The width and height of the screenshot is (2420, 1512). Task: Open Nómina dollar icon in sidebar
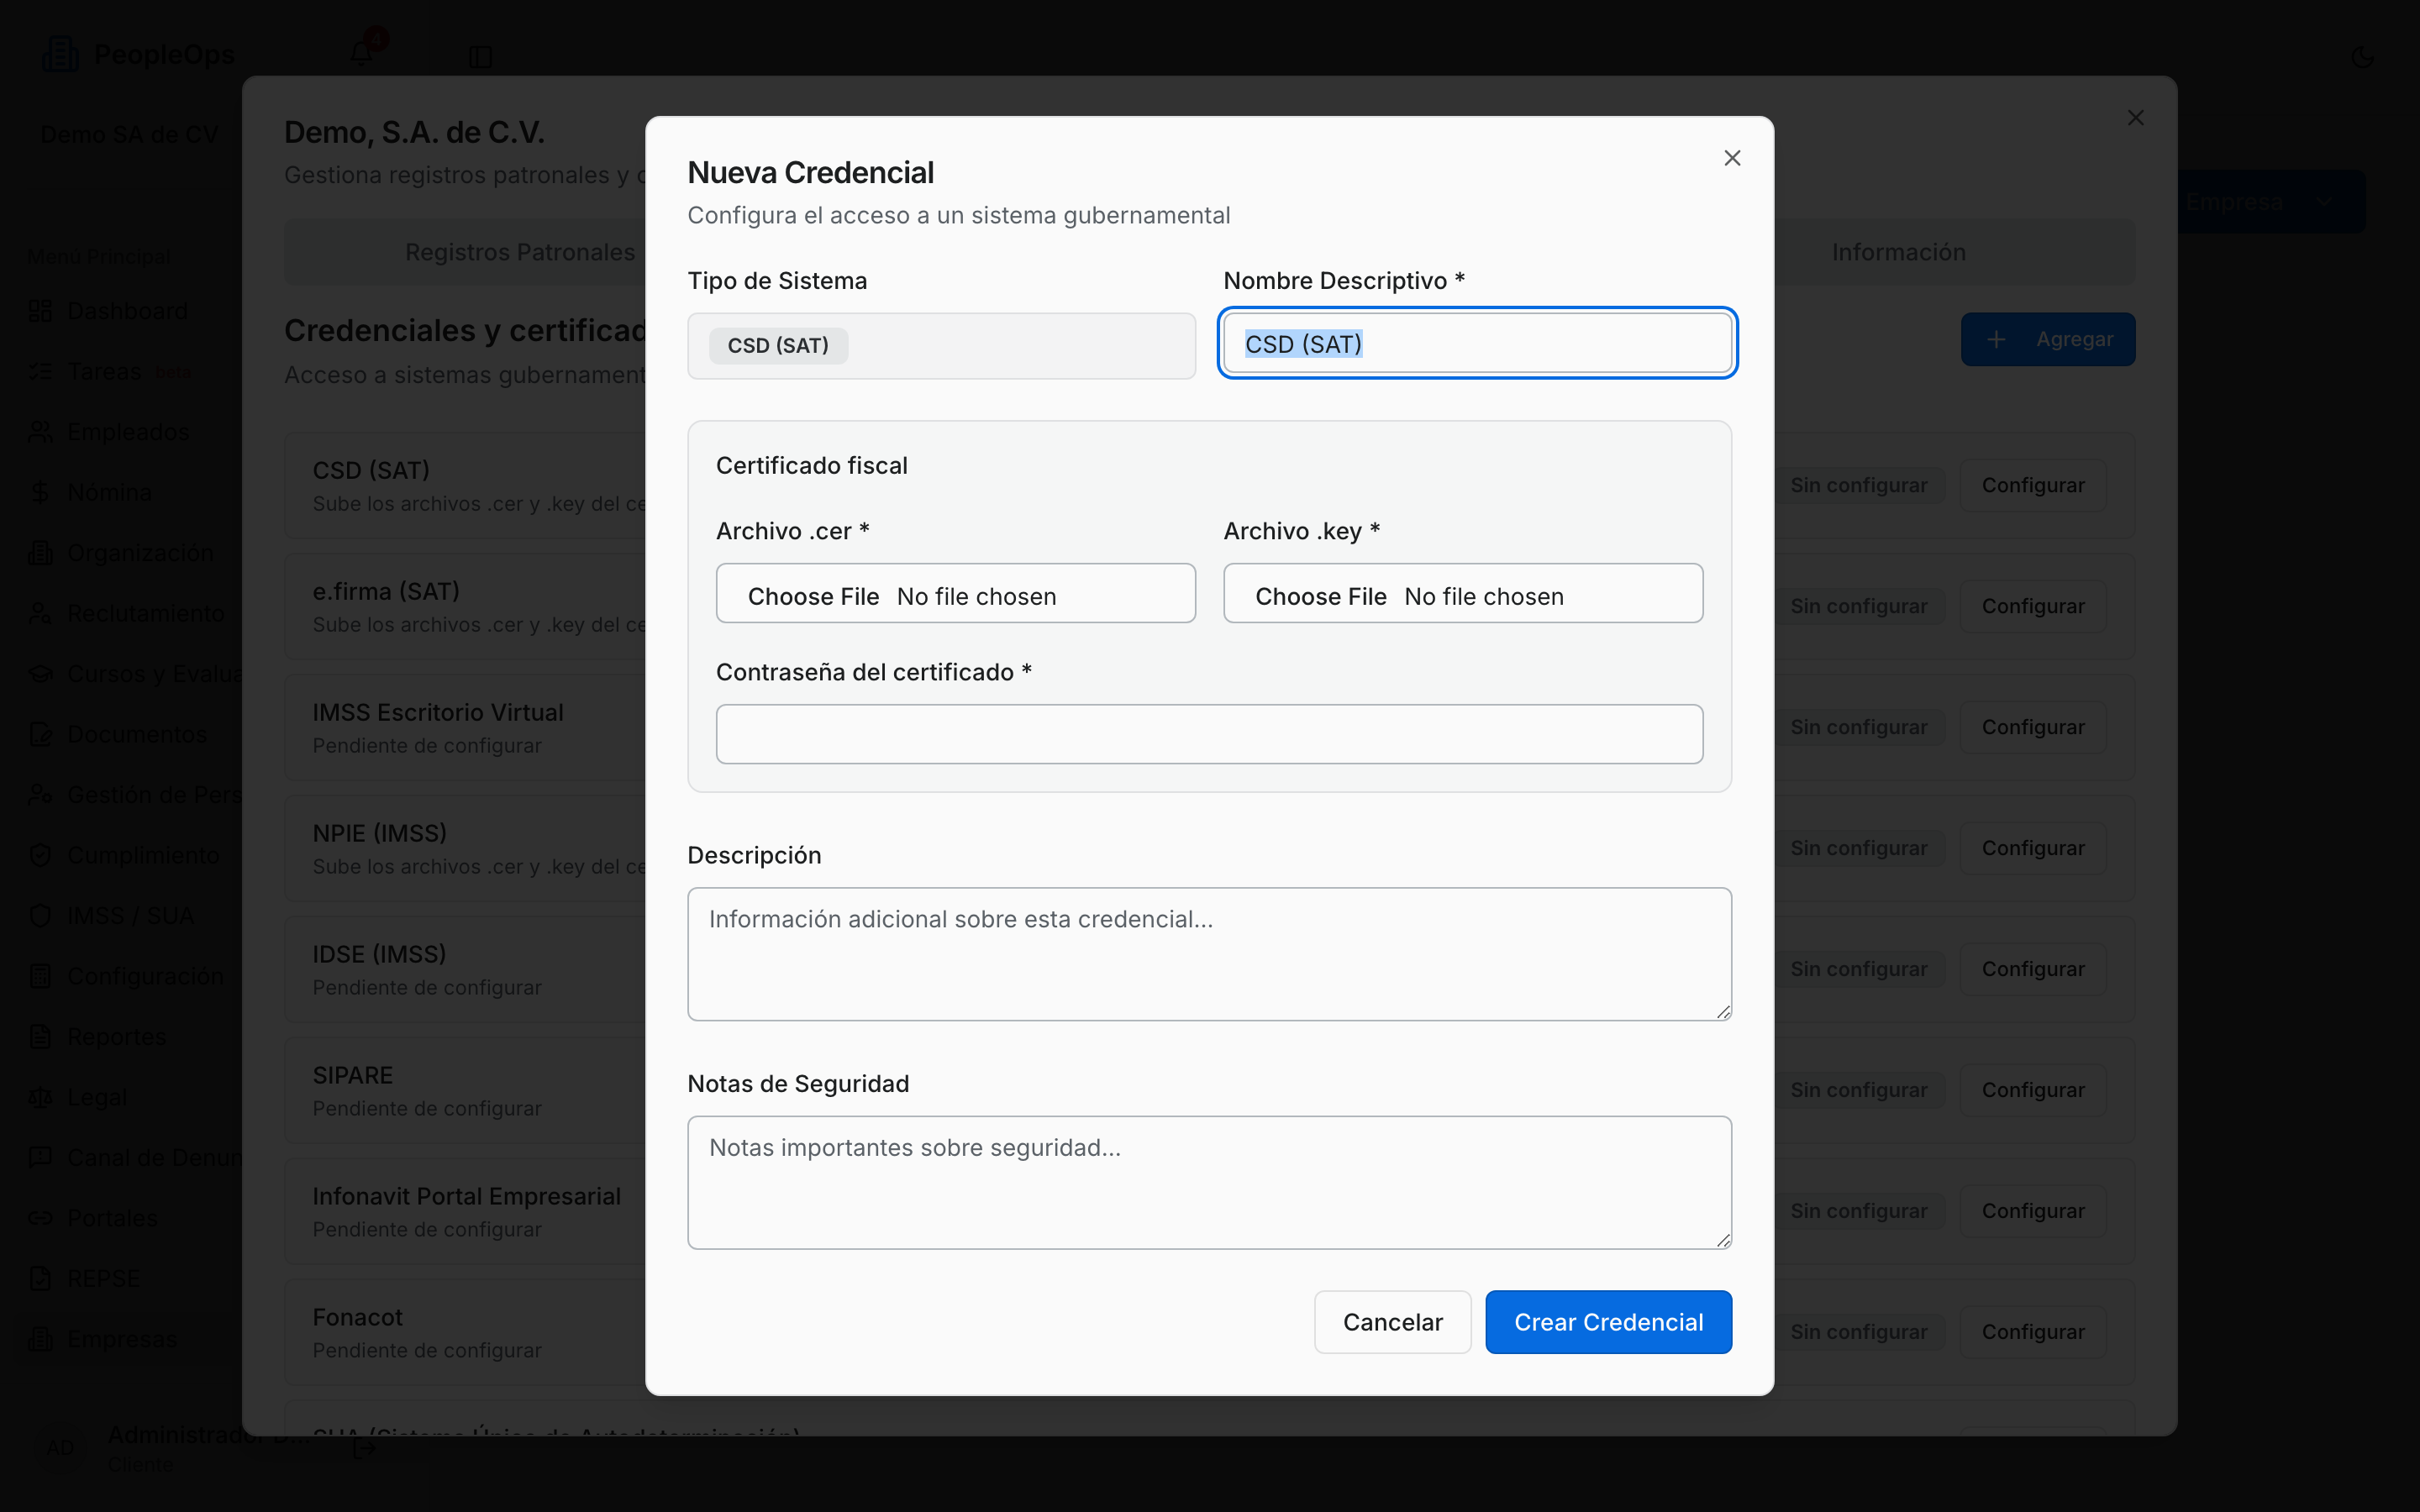tap(40, 492)
